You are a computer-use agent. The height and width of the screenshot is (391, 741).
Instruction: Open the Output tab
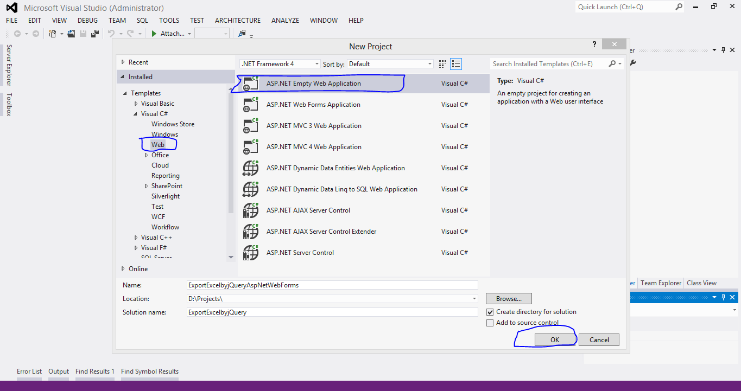(59, 371)
